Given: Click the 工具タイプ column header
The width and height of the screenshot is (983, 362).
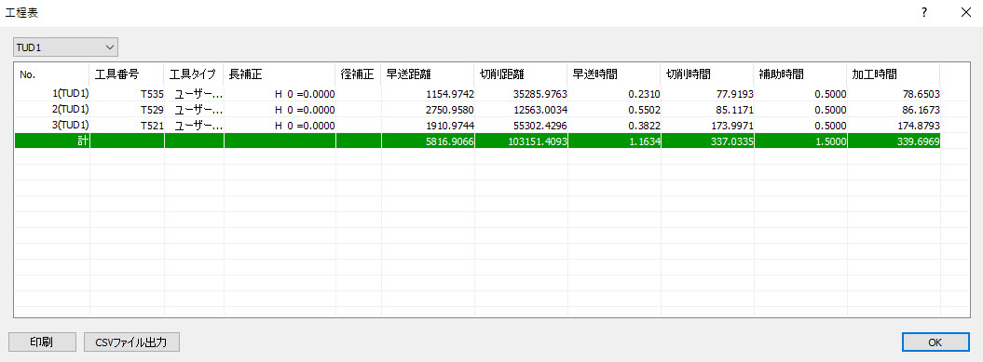Looking at the screenshot, I should click(195, 74).
